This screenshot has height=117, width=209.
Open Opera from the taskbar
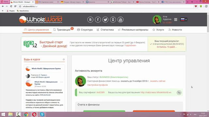[x=34, y=114]
